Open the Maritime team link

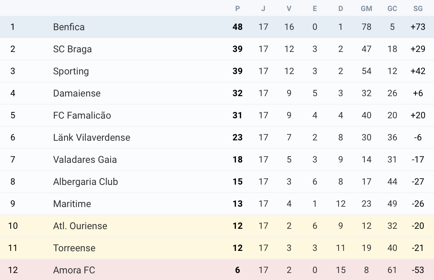[x=72, y=204]
